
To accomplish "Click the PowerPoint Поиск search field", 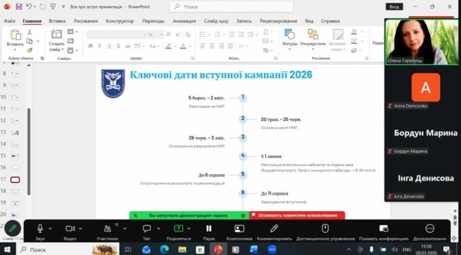I will [x=231, y=7].
